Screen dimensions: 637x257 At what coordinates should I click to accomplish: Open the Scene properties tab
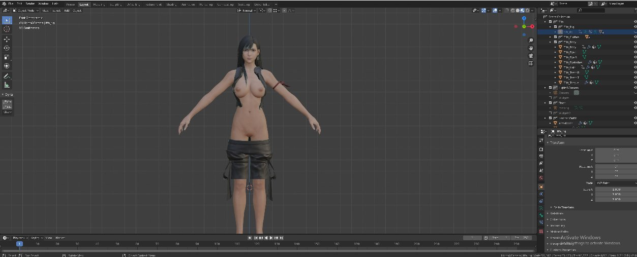click(541, 171)
